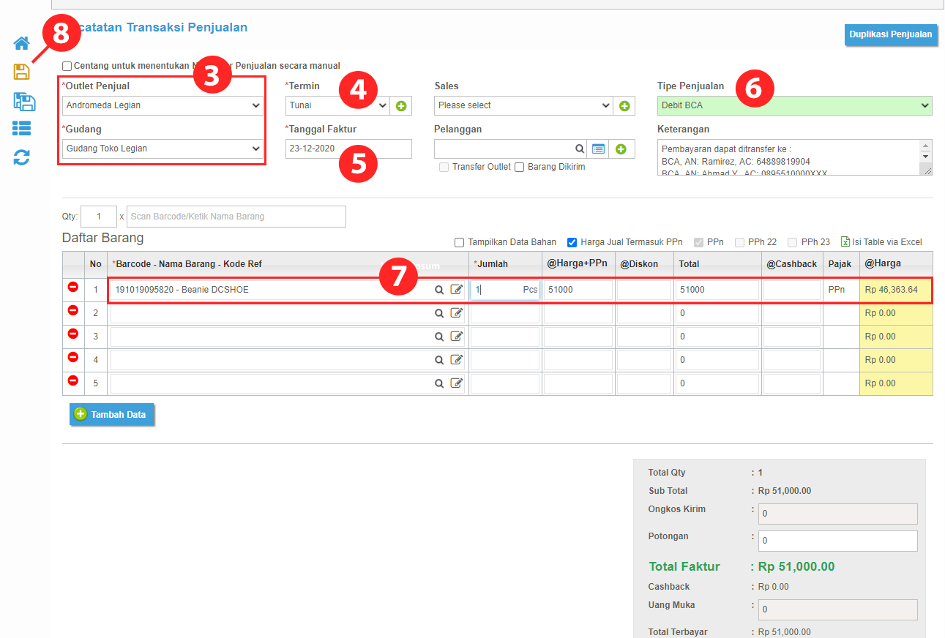Remove row 1 with red minus icon

[x=73, y=288]
